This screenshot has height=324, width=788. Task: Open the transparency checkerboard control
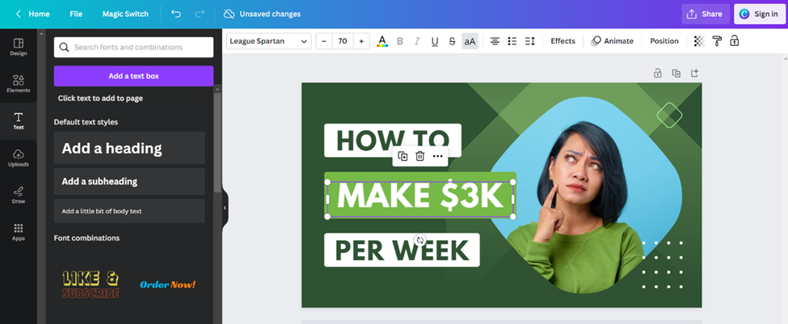point(699,41)
